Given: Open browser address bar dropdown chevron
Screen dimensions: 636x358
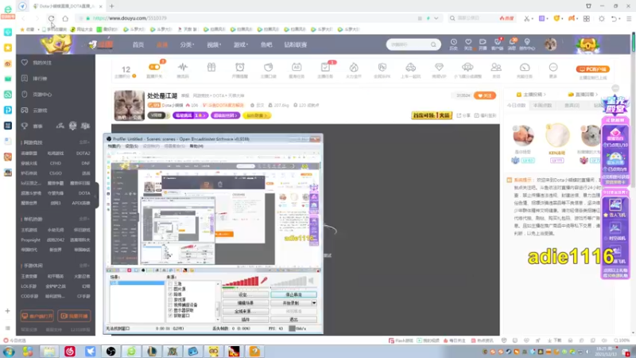Looking at the screenshot, I should (x=436, y=18).
